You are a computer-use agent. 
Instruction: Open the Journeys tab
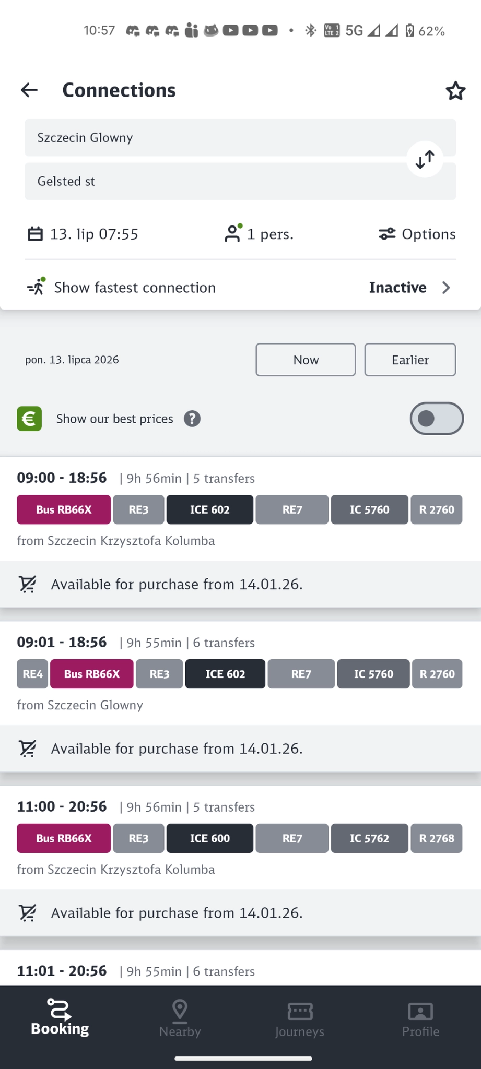pyautogui.click(x=300, y=1018)
